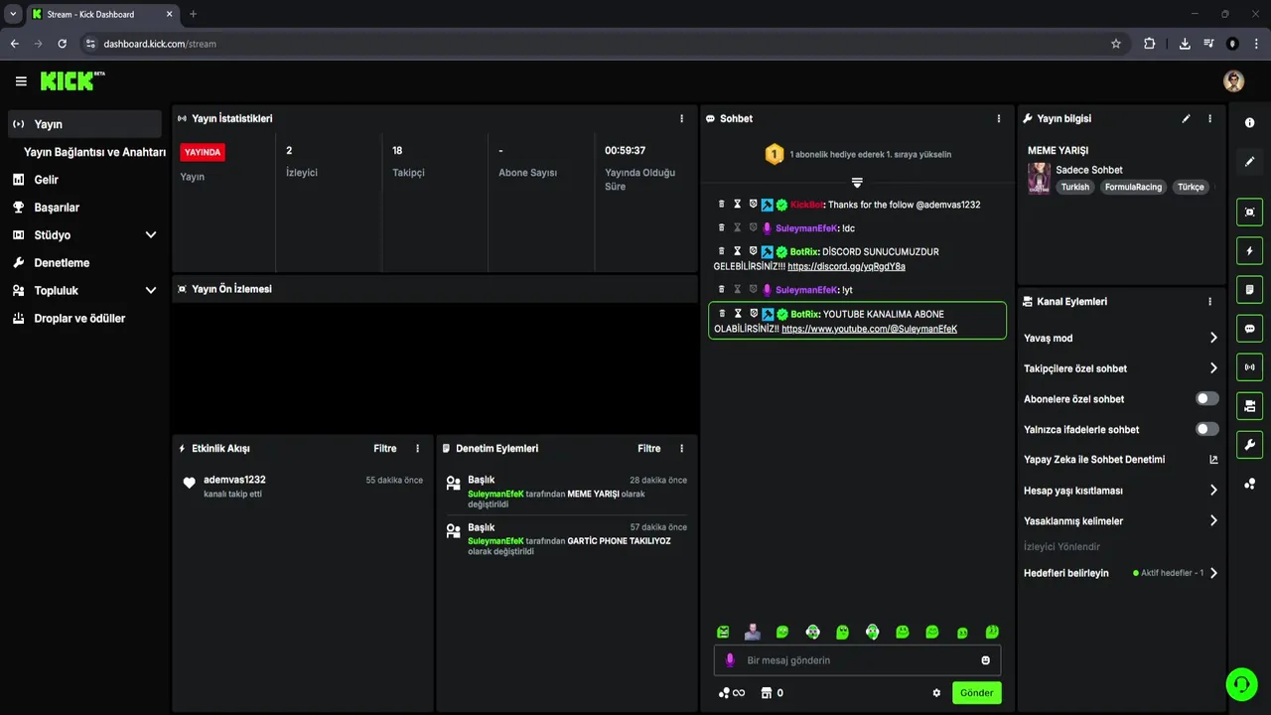Collapse the chat leaderboard banner arrow

(857, 183)
